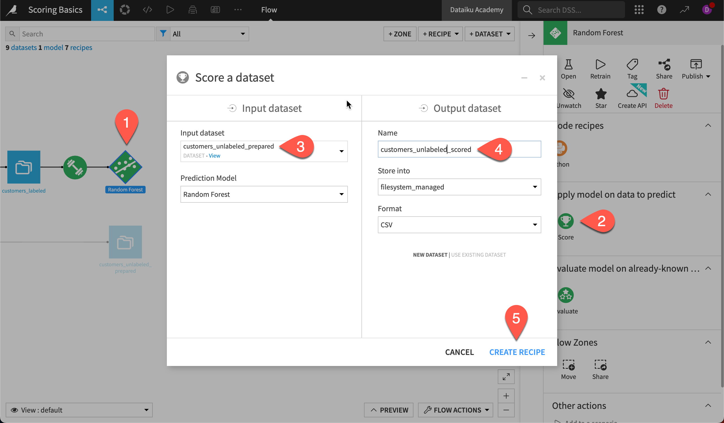Click the customers_unlabeled_prepared dataset node
The height and width of the screenshot is (423, 724).
(125, 242)
